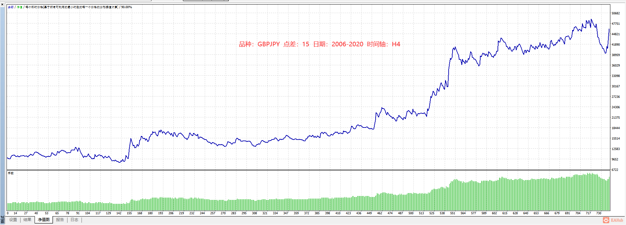The width and height of the screenshot is (626, 225).
Task: Open the 设置 tab
Action: pyautogui.click(x=13, y=220)
